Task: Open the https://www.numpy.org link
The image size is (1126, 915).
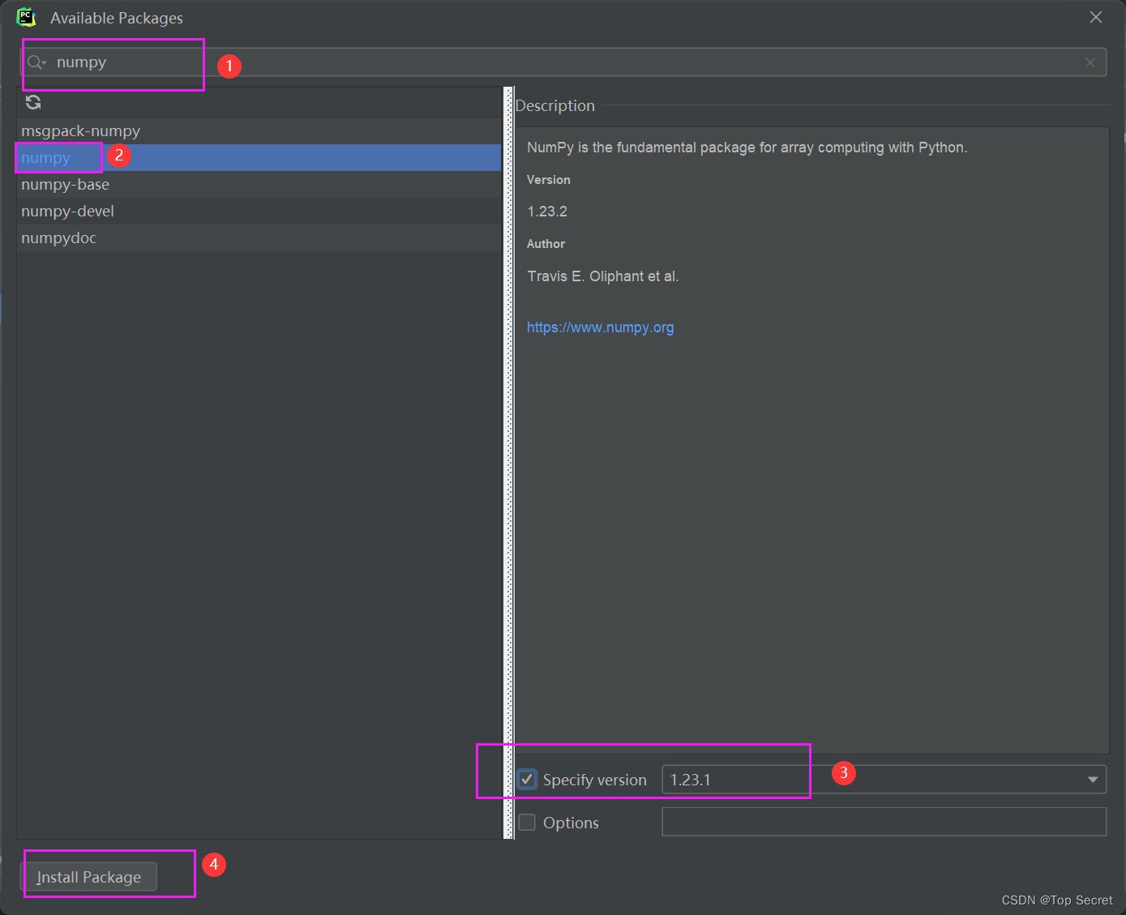Action: pyautogui.click(x=601, y=327)
